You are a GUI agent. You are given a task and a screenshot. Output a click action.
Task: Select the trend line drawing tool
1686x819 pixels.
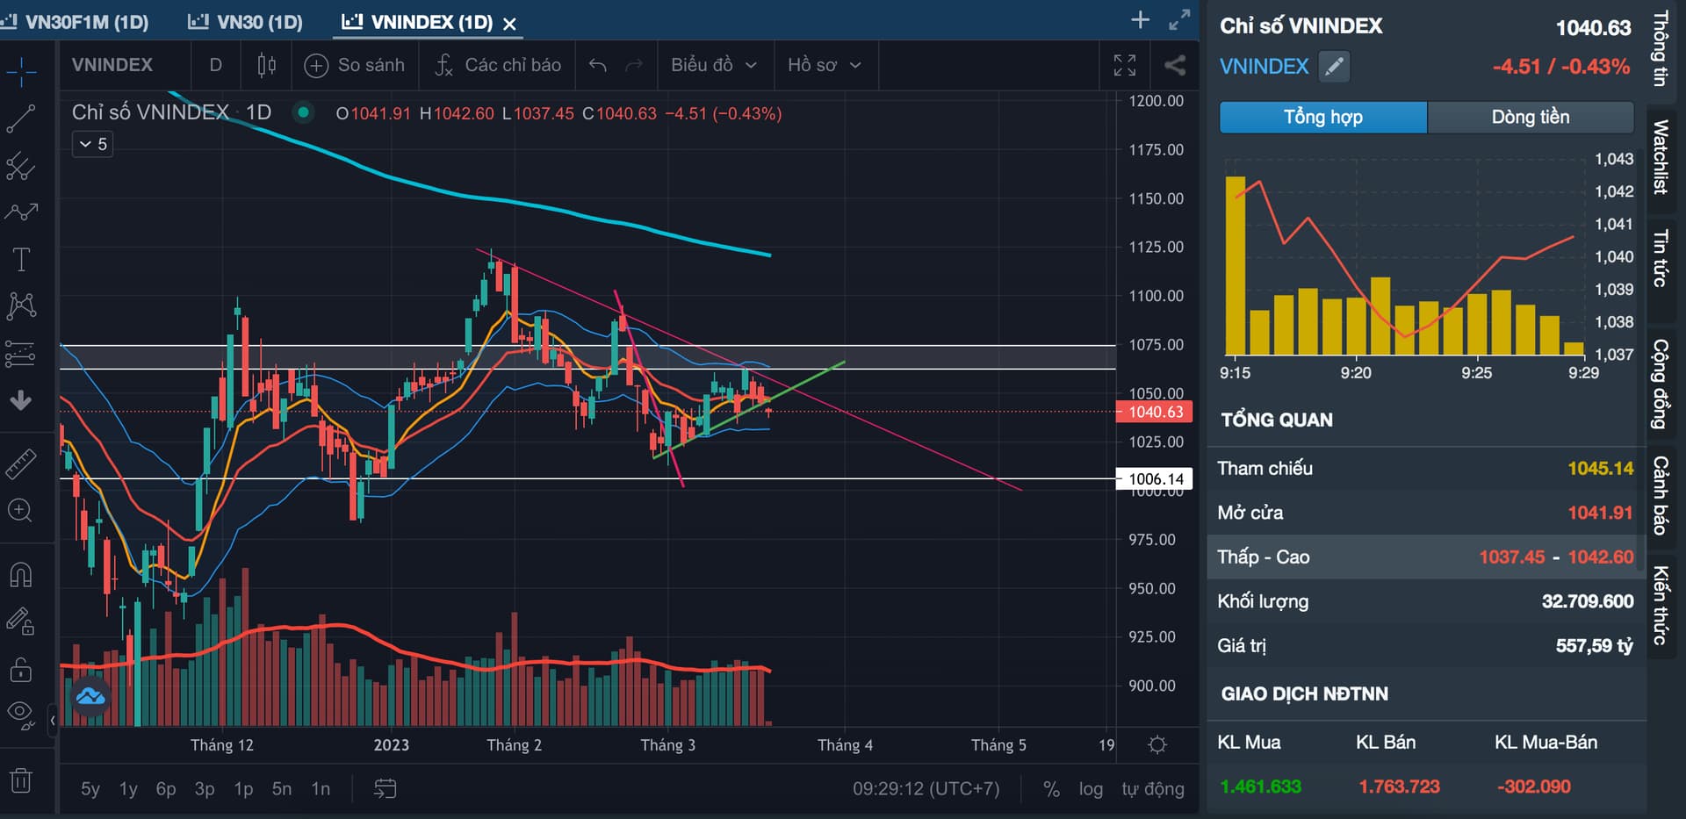click(21, 118)
